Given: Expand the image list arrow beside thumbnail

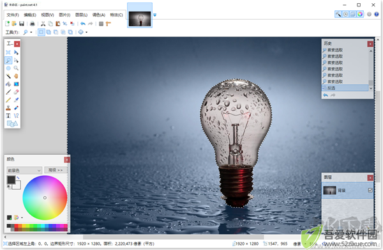Looking at the screenshot, I should pyautogui.click(x=154, y=15).
